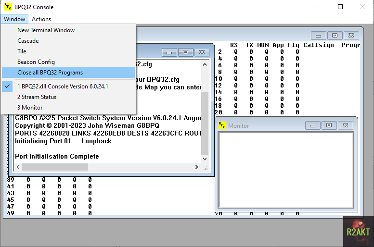374x247 pixels.
Task: Click inside the Monitor text area
Action: click(286, 170)
